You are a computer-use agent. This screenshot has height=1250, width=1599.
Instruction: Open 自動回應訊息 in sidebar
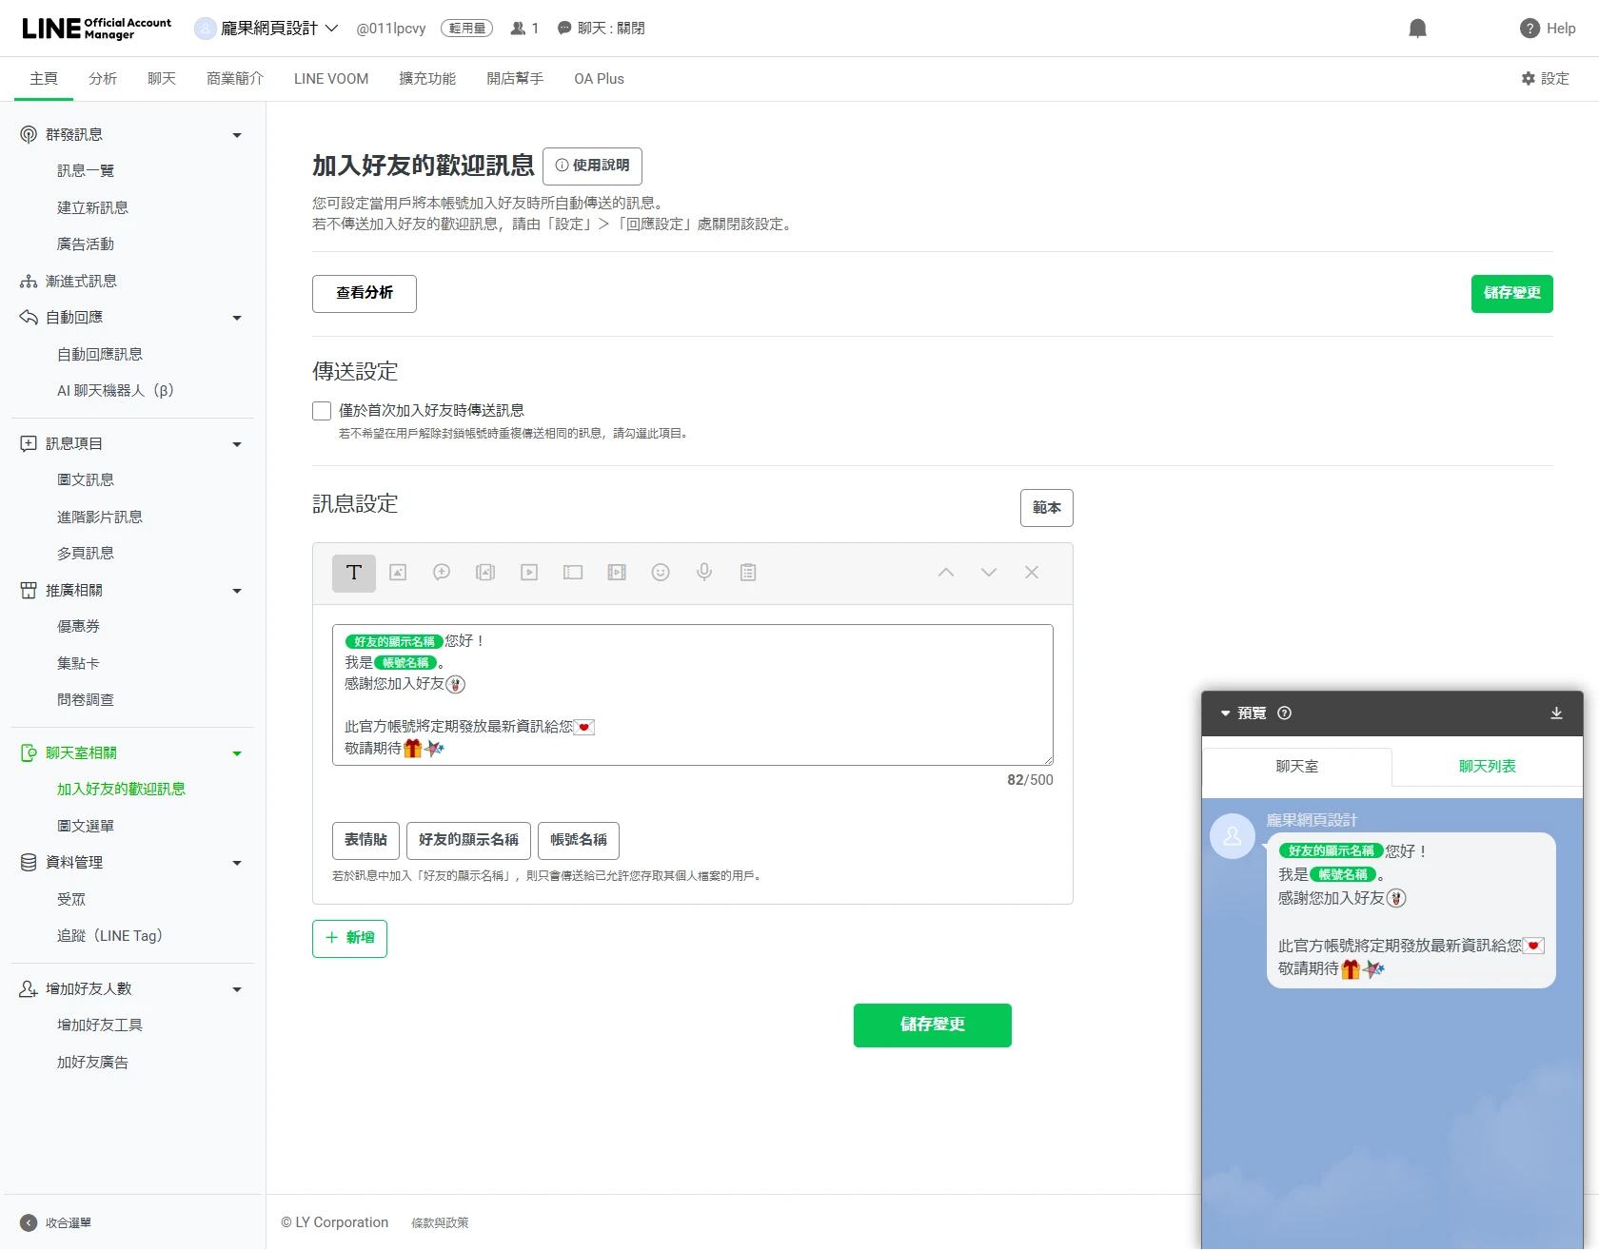pyautogui.click(x=100, y=355)
